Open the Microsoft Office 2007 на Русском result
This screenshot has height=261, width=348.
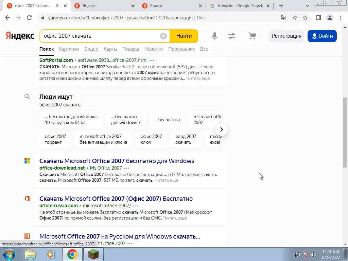[x=120, y=237]
